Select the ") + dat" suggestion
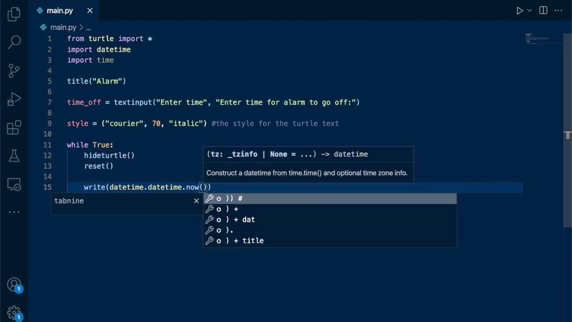The width and height of the screenshot is (572, 322). [x=330, y=220]
